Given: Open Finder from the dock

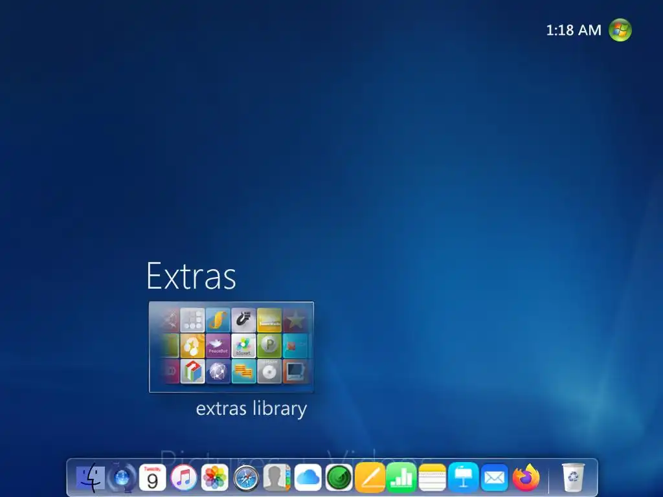Looking at the screenshot, I should pos(91,478).
